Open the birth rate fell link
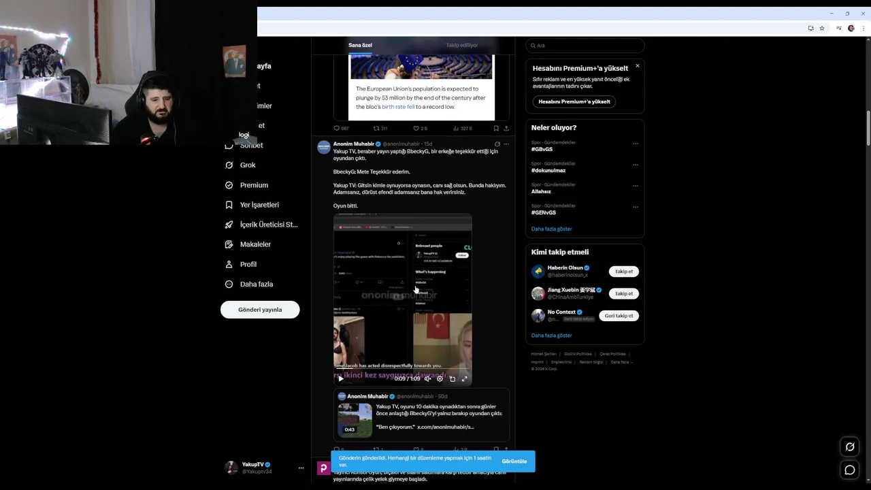Image resolution: width=871 pixels, height=490 pixels. (x=398, y=107)
